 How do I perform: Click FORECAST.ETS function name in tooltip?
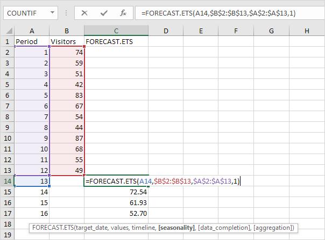[53, 228]
